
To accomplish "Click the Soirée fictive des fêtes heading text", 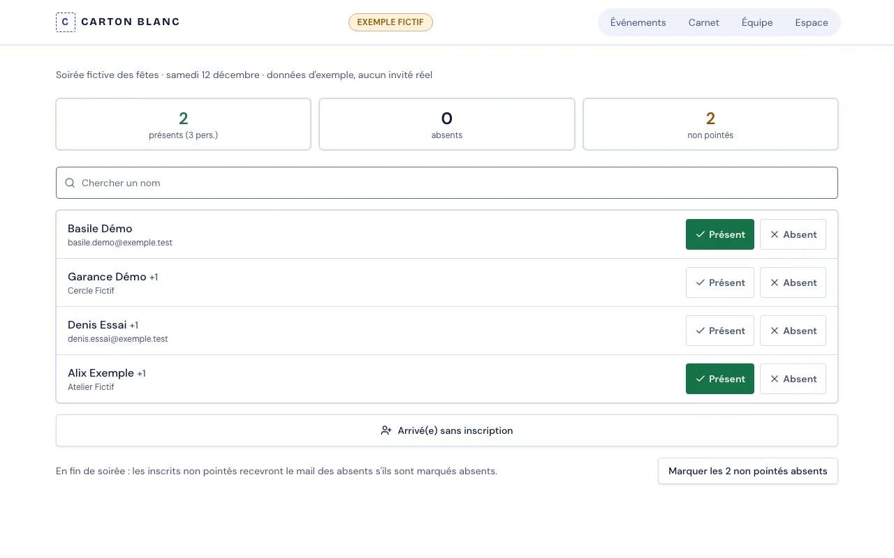I will point(108,75).
